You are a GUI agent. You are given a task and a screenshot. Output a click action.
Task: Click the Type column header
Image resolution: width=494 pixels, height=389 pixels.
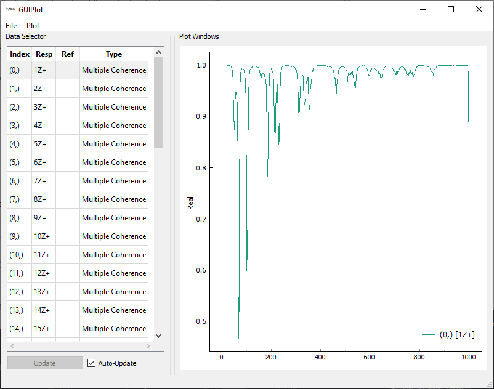(x=114, y=54)
